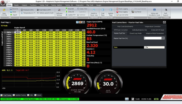Select the 0kPa / 0 RPM fuel map cell
The width and height of the screenshot is (182, 104).
(x=18, y=32)
